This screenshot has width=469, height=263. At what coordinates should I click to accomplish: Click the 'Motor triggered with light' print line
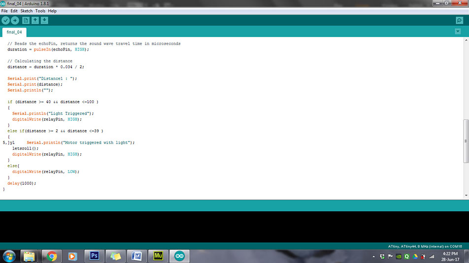(x=80, y=143)
